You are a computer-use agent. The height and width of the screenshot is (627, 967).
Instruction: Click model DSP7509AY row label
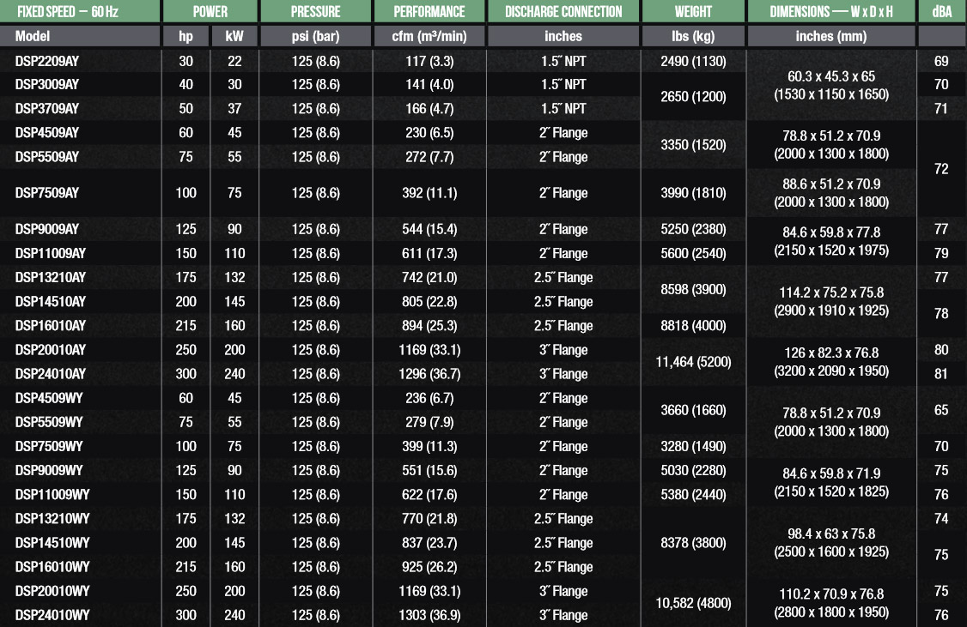tap(47, 193)
